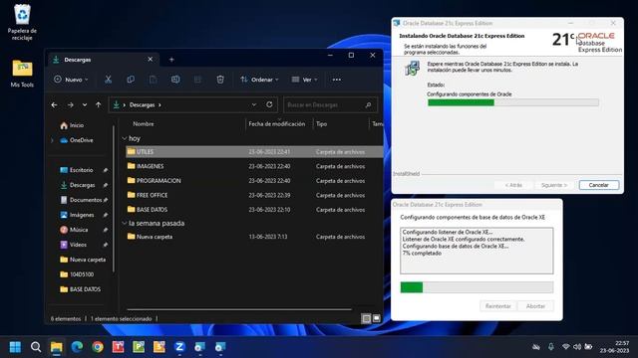This screenshot has height=358, width=638.
Task: Click the Atrás button in installer
Action: click(x=513, y=185)
